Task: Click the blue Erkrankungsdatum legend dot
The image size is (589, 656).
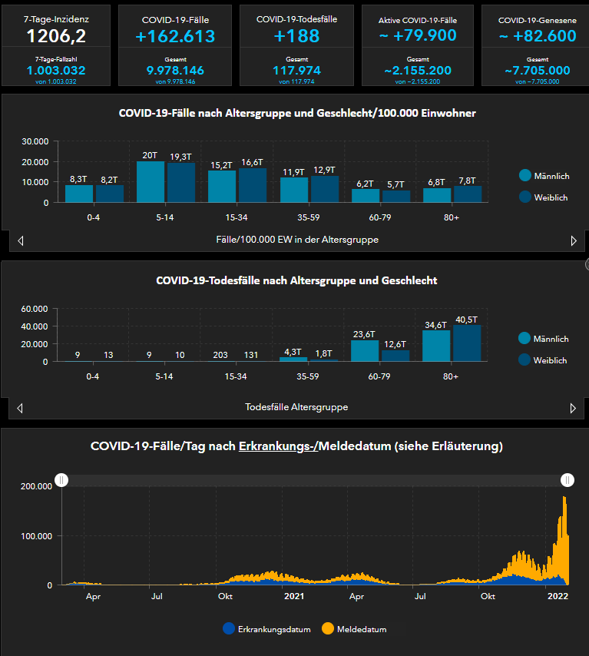Action: point(227,629)
